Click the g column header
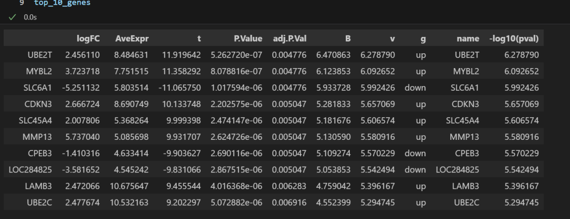 point(423,39)
